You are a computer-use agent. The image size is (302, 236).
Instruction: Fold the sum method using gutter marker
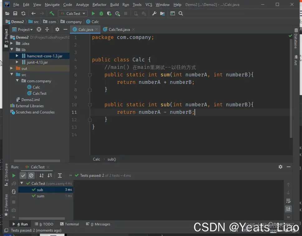tap(90, 75)
